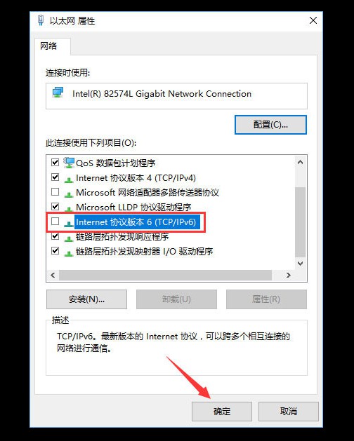Screen dimensions: 354x441
Task: Click the icon beside 链路层拓扑发现映射器 I/O 驱动程序
Action: click(x=69, y=253)
